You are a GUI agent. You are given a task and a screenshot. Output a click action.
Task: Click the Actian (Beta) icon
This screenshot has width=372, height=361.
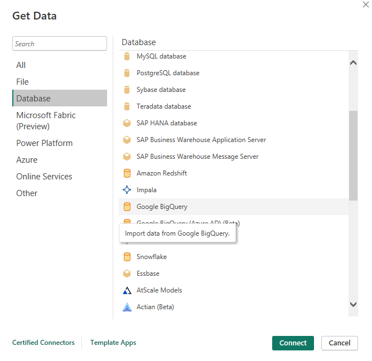point(127,307)
